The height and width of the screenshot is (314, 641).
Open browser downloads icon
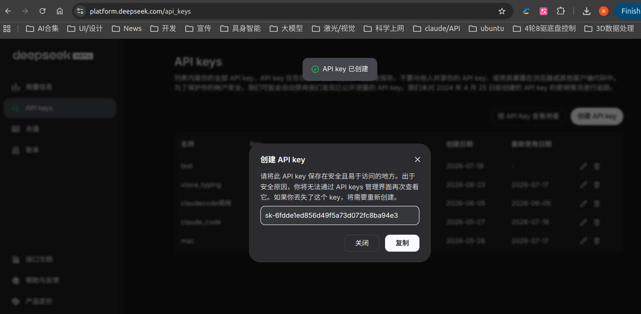pyautogui.click(x=587, y=11)
